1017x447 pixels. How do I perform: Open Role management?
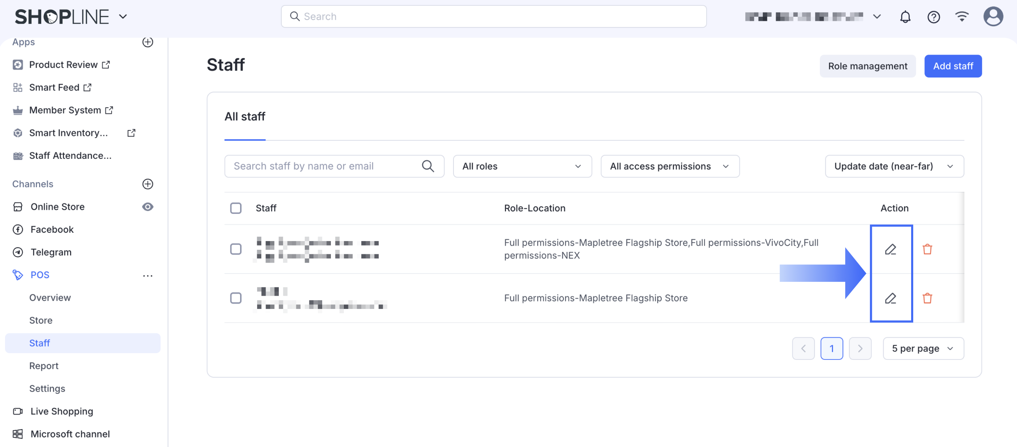click(867, 66)
